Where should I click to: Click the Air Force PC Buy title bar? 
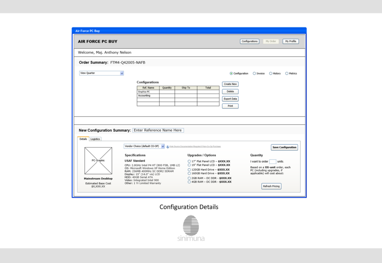pyautogui.click(x=189, y=31)
